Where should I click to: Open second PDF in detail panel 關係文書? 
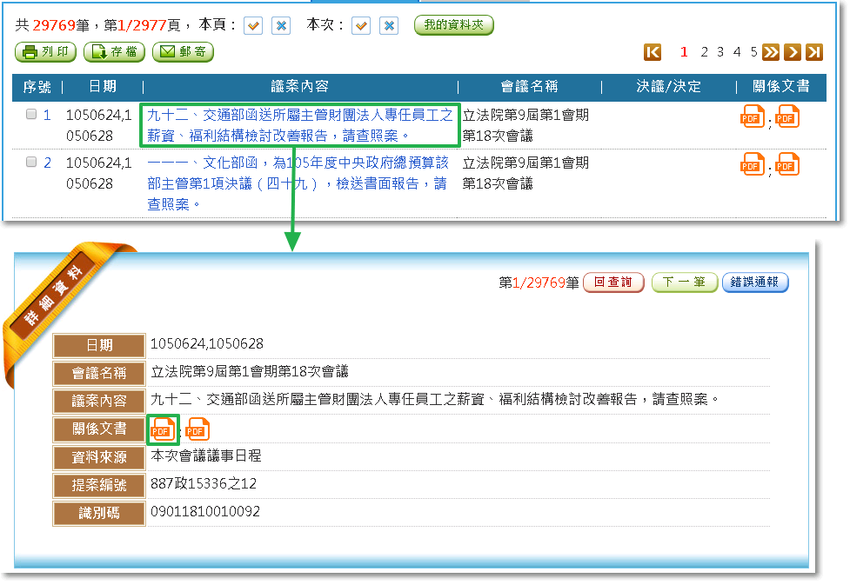tap(197, 429)
